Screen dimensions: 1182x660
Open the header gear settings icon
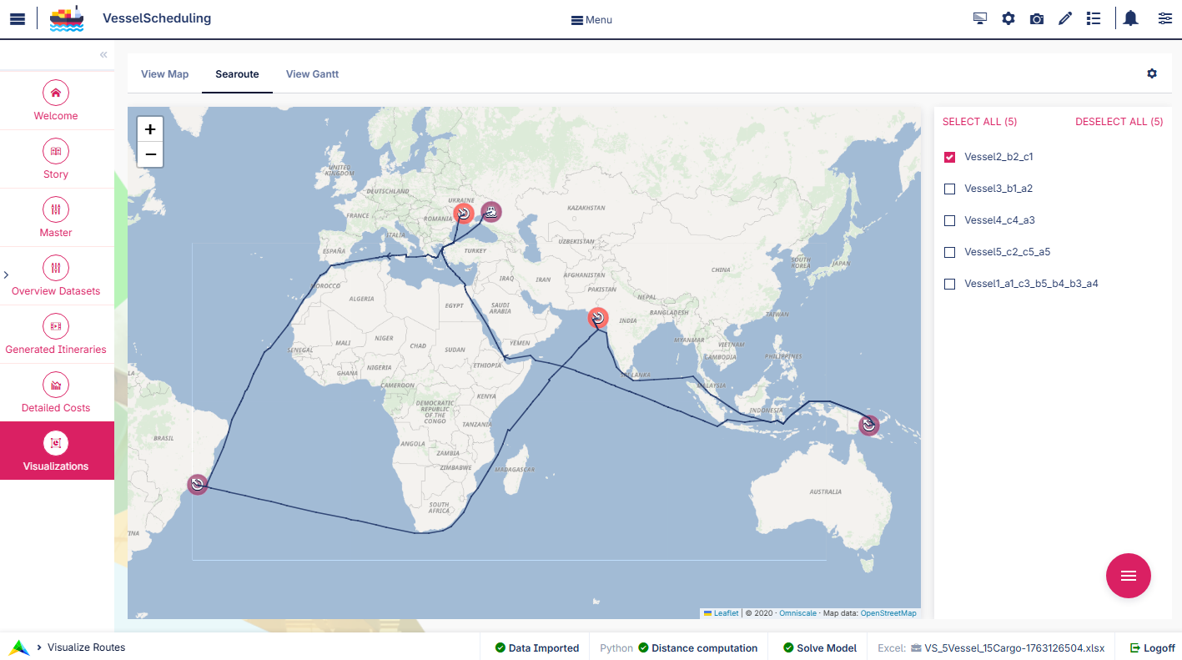point(1008,19)
